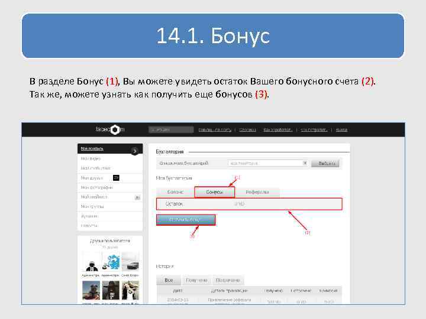Click the dropdown arrow of the filter combo box
Screen dimensions: 426x319
pos(305,163)
